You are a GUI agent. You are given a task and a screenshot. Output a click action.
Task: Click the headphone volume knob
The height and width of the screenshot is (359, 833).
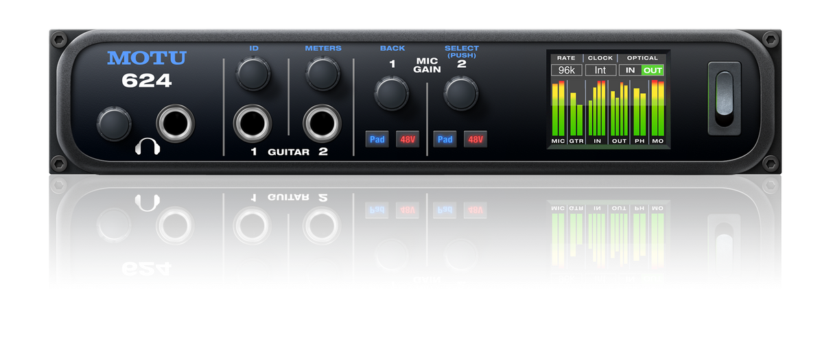click(x=114, y=123)
